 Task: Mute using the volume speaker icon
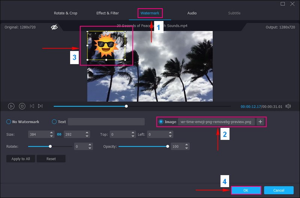pyautogui.click(x=288, y=106)
